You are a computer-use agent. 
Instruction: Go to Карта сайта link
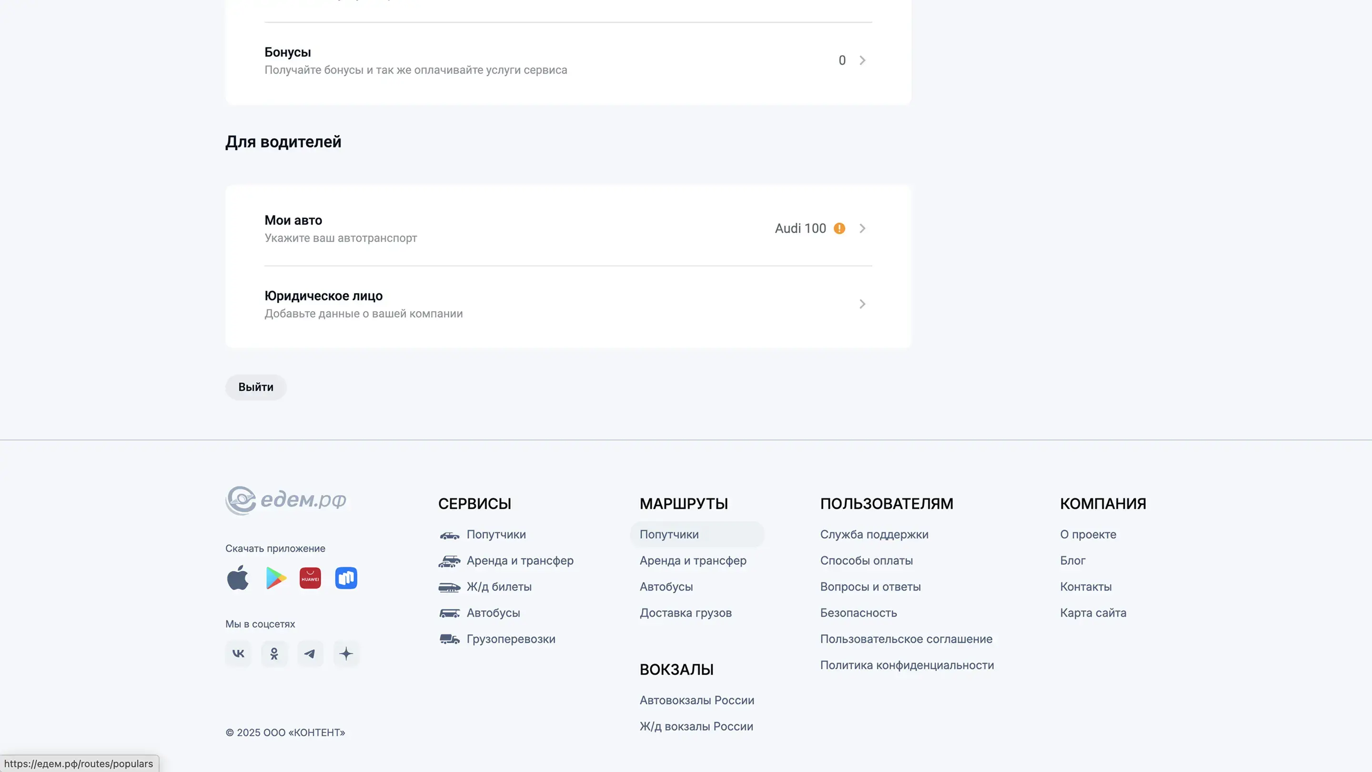point(1093,613)
